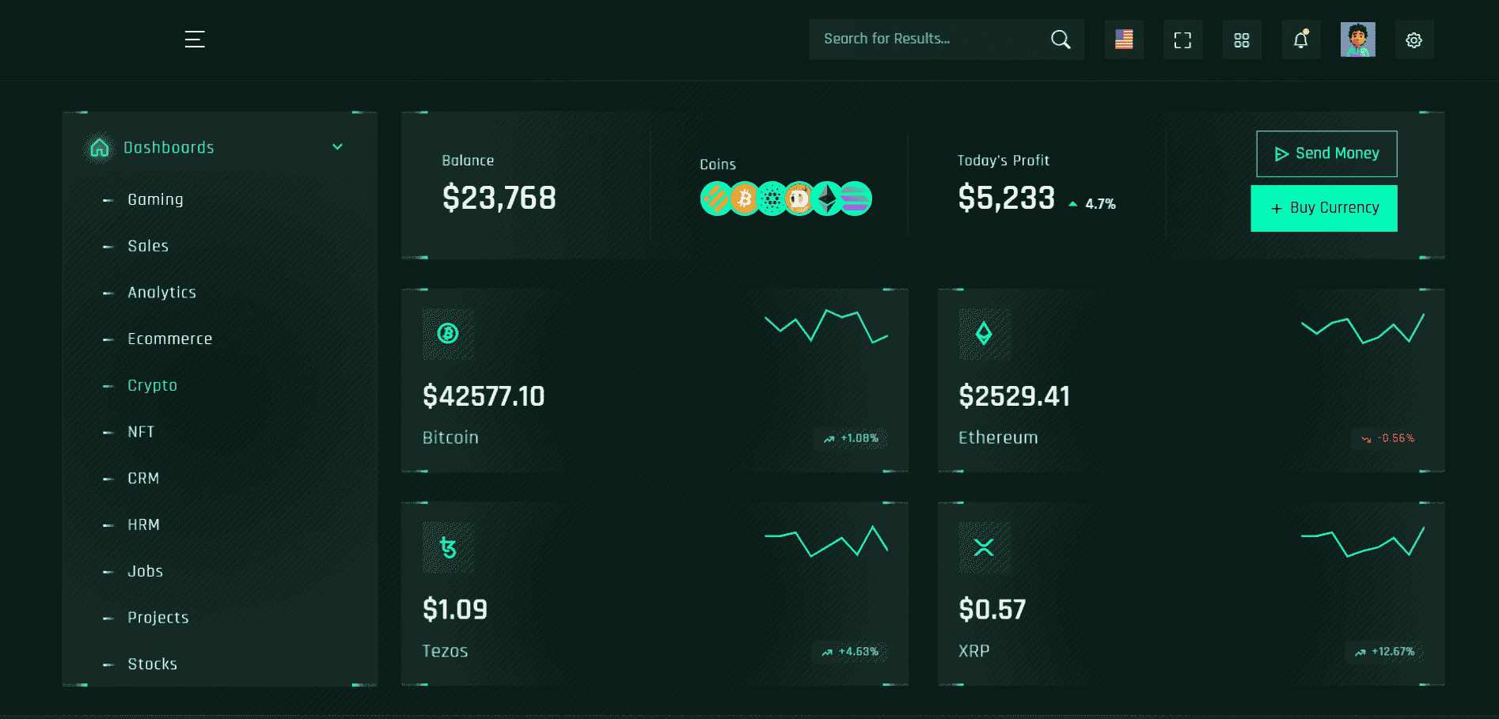
Task: Toggle fullscreen mode icon
Action: click(x=1182, y=40)
